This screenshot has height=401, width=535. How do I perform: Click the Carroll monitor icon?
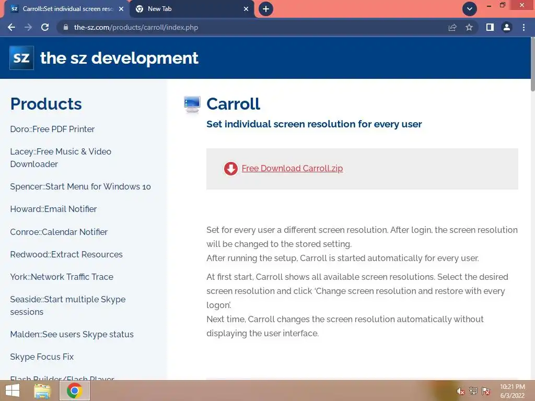[x=192, y=104]
